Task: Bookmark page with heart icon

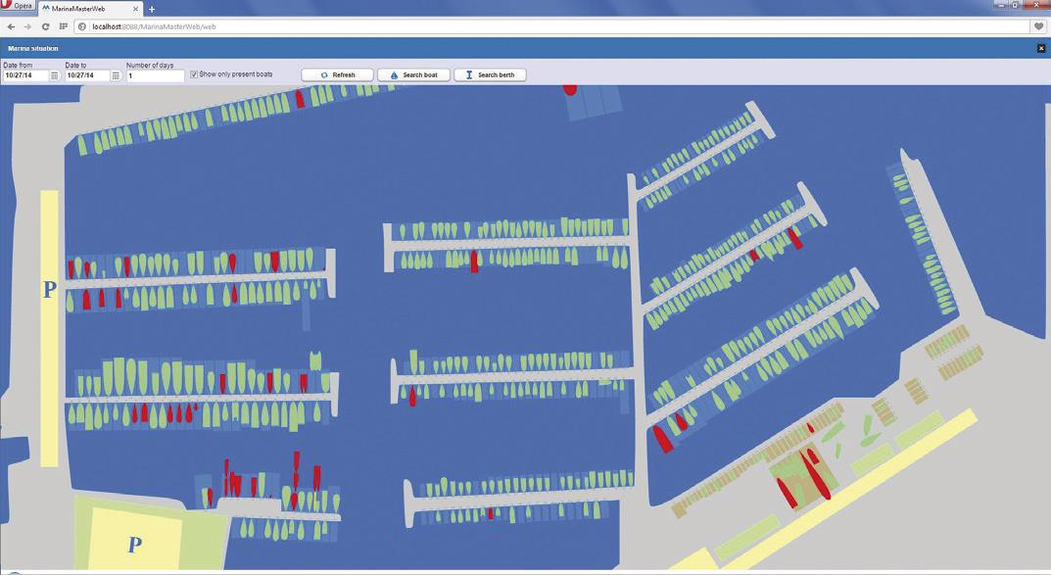Action: click(x=1038, y=26)
